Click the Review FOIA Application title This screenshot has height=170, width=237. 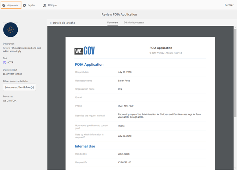point(119,14)
